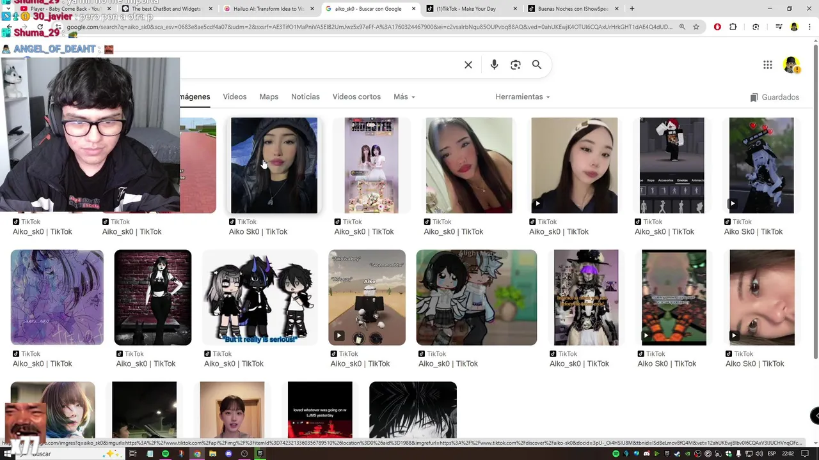Open the Chrome profile avatar in toolbar
The image size is (819, 460).
(x=794, y=27)
